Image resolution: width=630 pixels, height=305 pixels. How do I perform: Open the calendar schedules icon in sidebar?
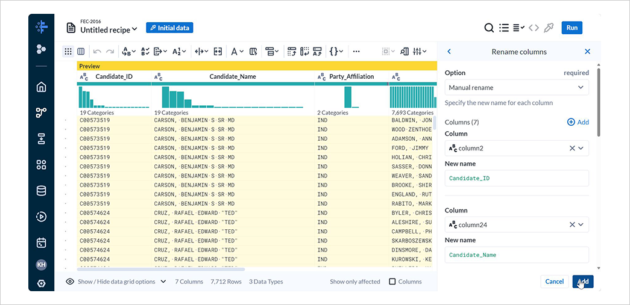click(x=41, y=243)
